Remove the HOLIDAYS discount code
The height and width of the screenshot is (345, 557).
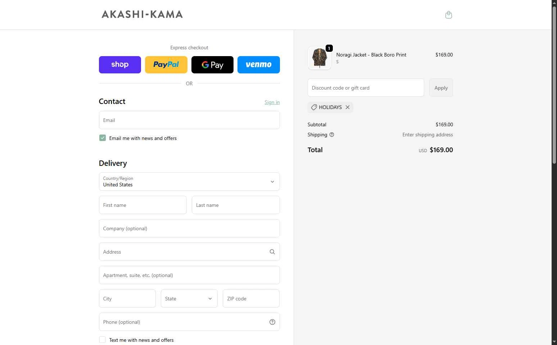[347, 107]
